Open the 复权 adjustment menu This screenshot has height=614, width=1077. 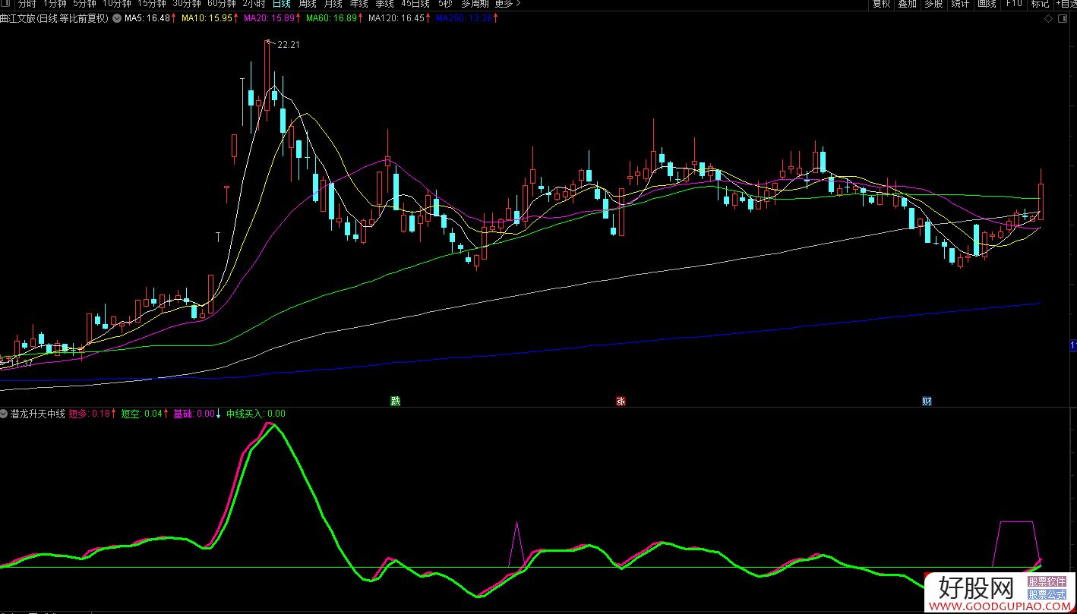881,4
